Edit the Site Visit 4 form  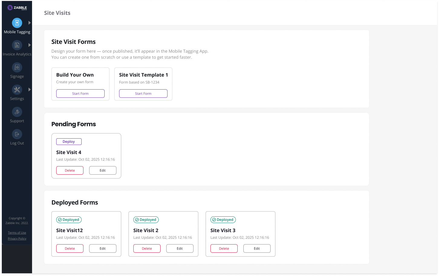[103, 170]
